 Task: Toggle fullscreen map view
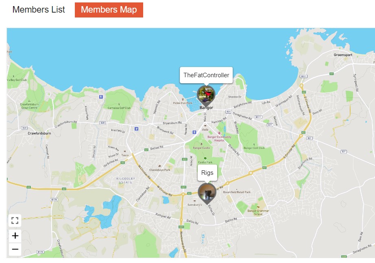point(15,220)
